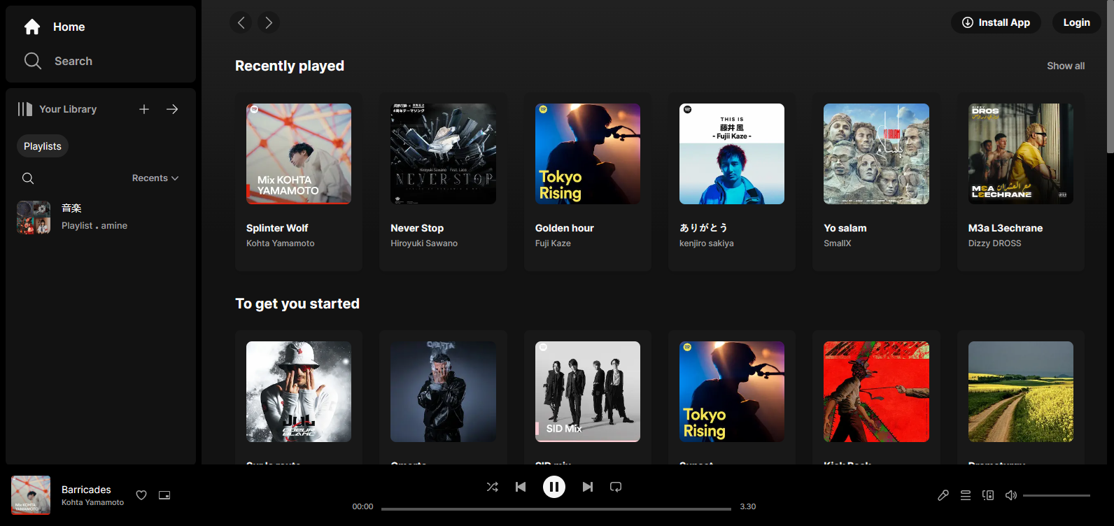Open the Kohta Yamamoto artist link under Splinter Wolf
Viewport: 1114px width, 526px height.
pos(281,243)
